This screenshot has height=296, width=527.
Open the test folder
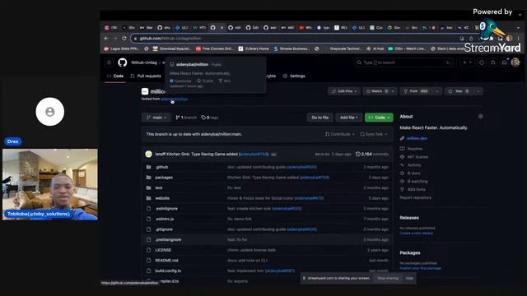point(159,187)
